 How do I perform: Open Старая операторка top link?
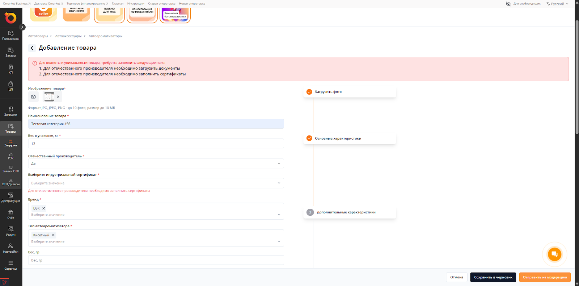162,4
